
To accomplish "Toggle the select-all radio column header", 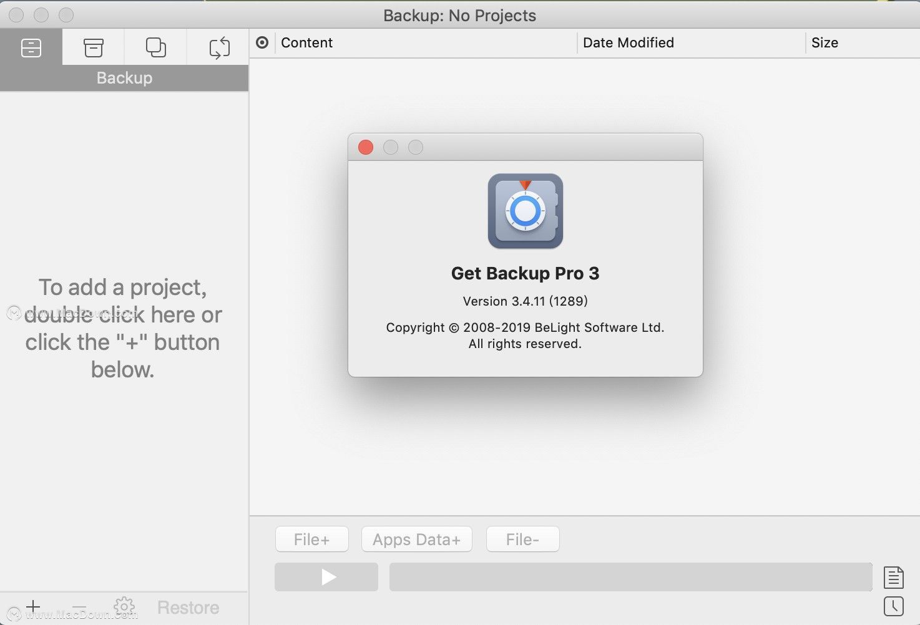I will pos(262,42).
